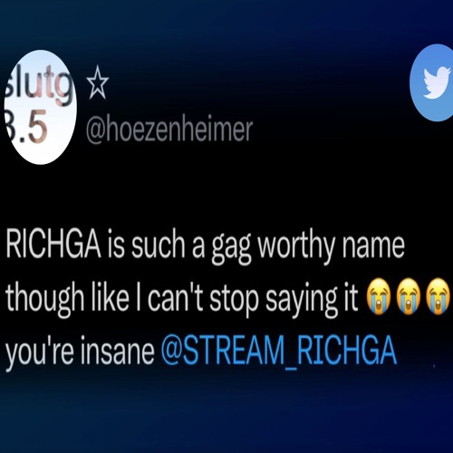The width and height of the screenshot is (453, 453).
Task: Click the word "though" in tweet
Action: (x=44, y=298)
